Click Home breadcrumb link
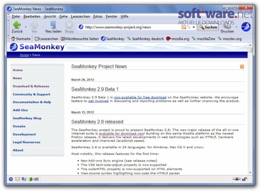 [x=24, y=55]
